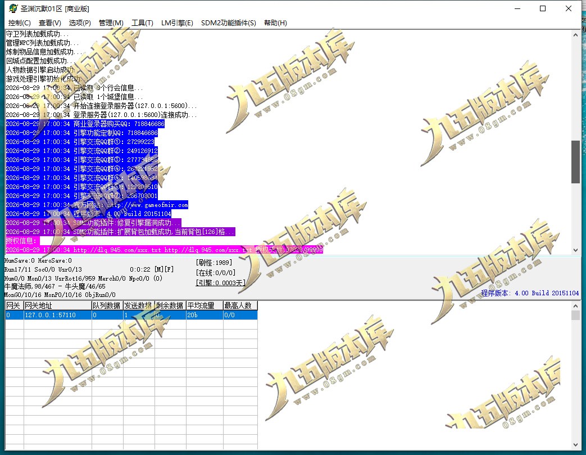Click the 发送数据 column header
This screenshot has height=455, width=586.
[139, 305]
